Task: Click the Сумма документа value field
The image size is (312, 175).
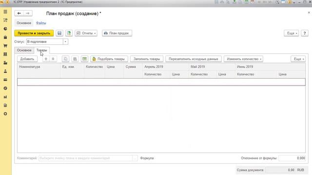Action: tap(280, 170)
